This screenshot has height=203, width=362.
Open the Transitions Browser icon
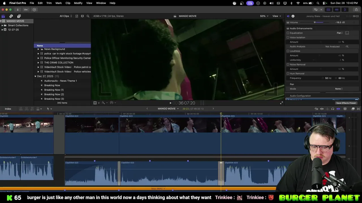[x=358, y=109]
